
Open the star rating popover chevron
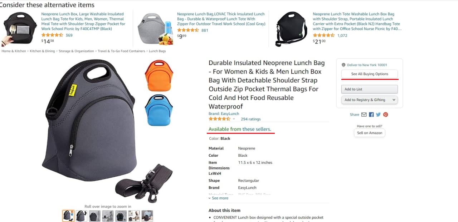click(234, 119)
